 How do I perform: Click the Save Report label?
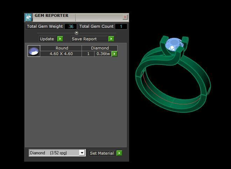tap(90, 39)
